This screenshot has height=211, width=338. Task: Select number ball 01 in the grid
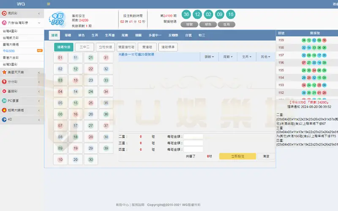point(60,58)
